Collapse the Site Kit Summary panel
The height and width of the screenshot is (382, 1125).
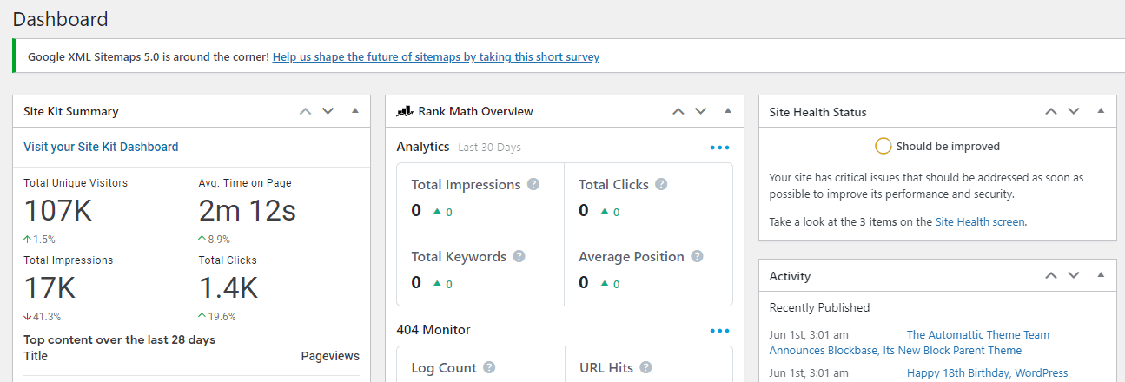coord(354,111)
